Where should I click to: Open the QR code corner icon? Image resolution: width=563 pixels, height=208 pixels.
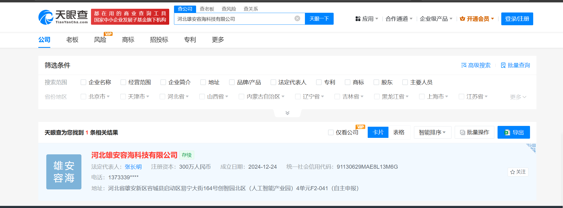tap(531, 148)
